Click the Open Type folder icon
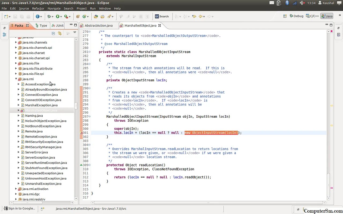Viewport: 343px width, 214px height. click(96, 17)
